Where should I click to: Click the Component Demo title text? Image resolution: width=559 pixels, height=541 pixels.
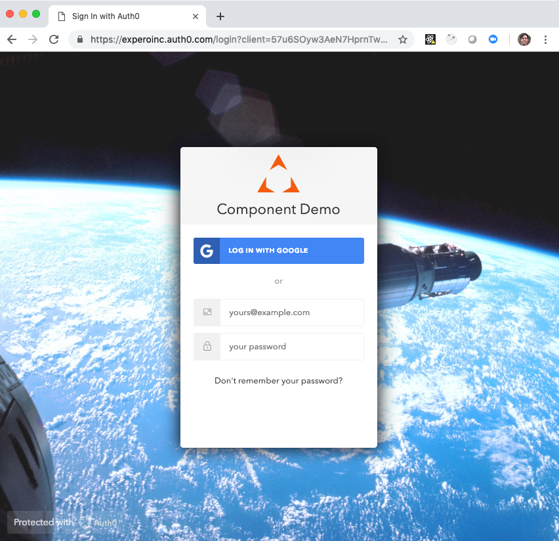tap(278, 209)
